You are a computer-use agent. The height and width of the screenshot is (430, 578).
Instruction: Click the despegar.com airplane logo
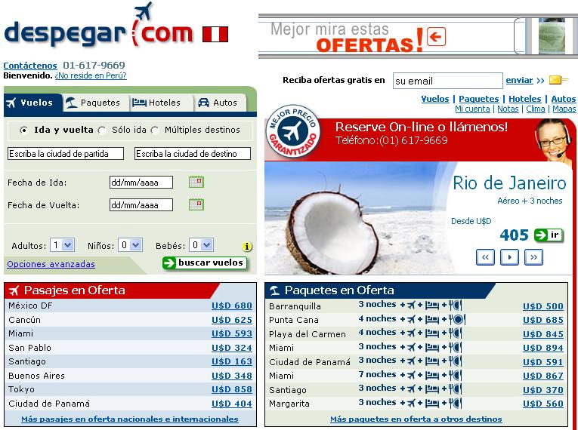pos(99,25)
